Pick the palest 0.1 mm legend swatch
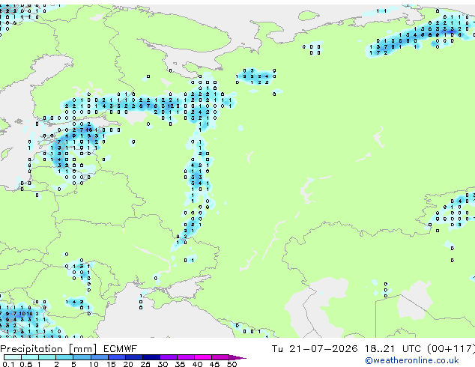475x367 pixels. (13, 357)
